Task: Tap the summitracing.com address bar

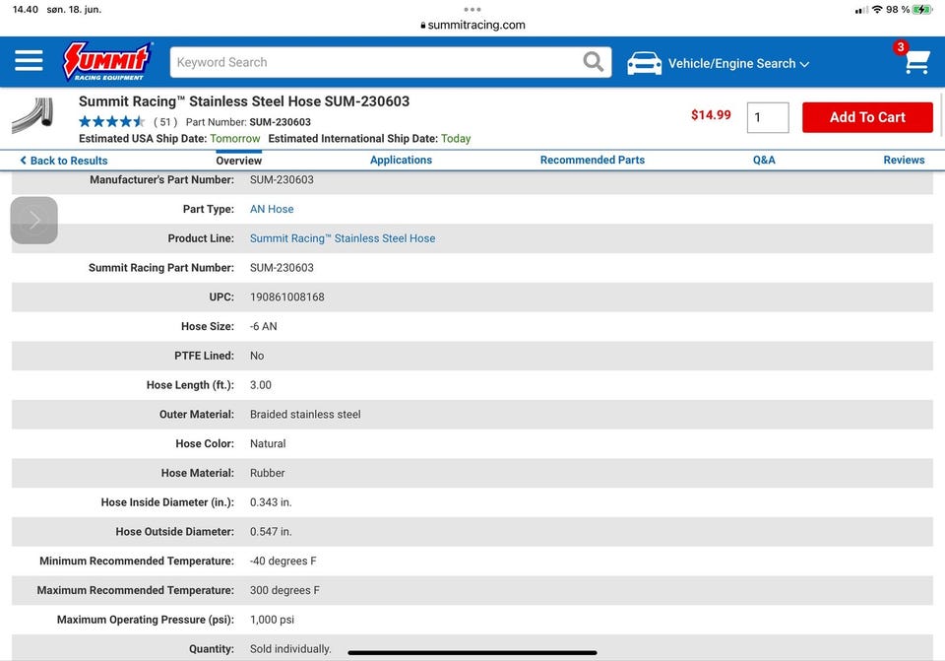Action: [472, 26]
